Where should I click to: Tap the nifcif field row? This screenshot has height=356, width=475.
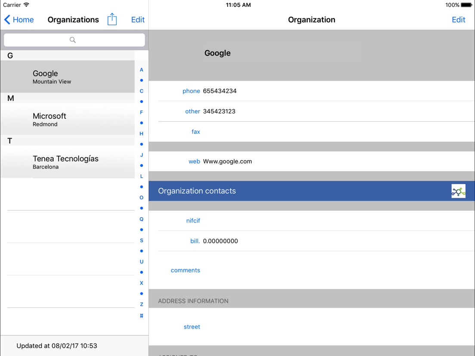coord(312,221)
